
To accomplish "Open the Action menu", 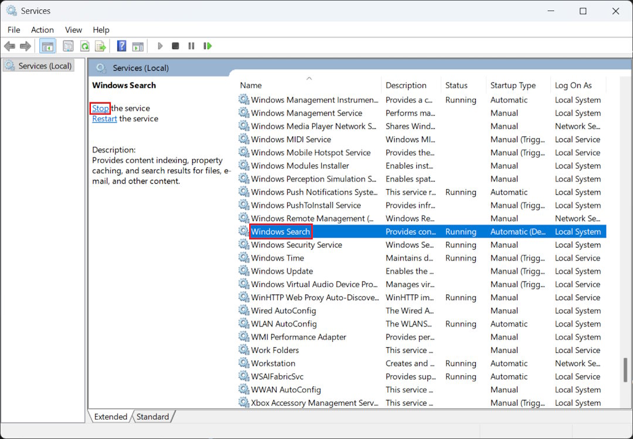I will point(42,30).
